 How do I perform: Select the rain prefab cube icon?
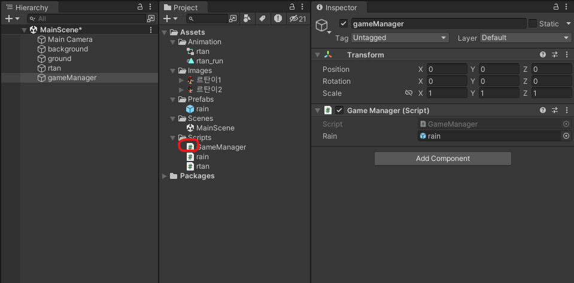(x=190, y=109)
